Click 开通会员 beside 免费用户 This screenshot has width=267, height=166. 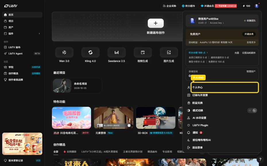click(249, 34)
